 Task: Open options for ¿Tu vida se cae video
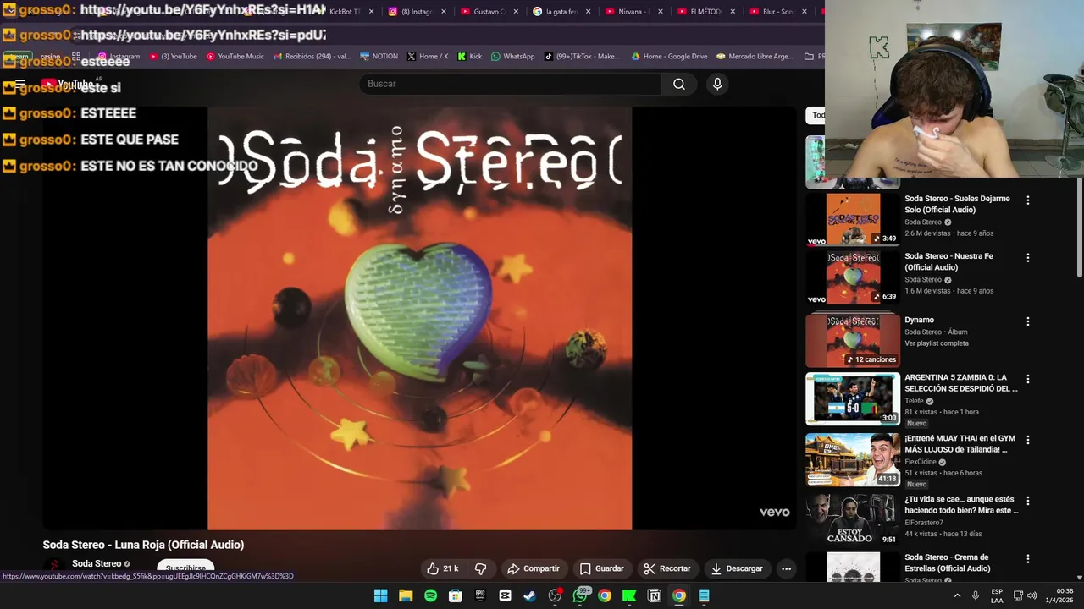(1028, 501)
